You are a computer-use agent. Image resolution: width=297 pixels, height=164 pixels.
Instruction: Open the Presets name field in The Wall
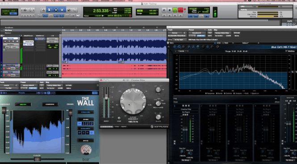click(21, 93)
